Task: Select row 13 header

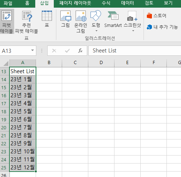Action: 4,71
